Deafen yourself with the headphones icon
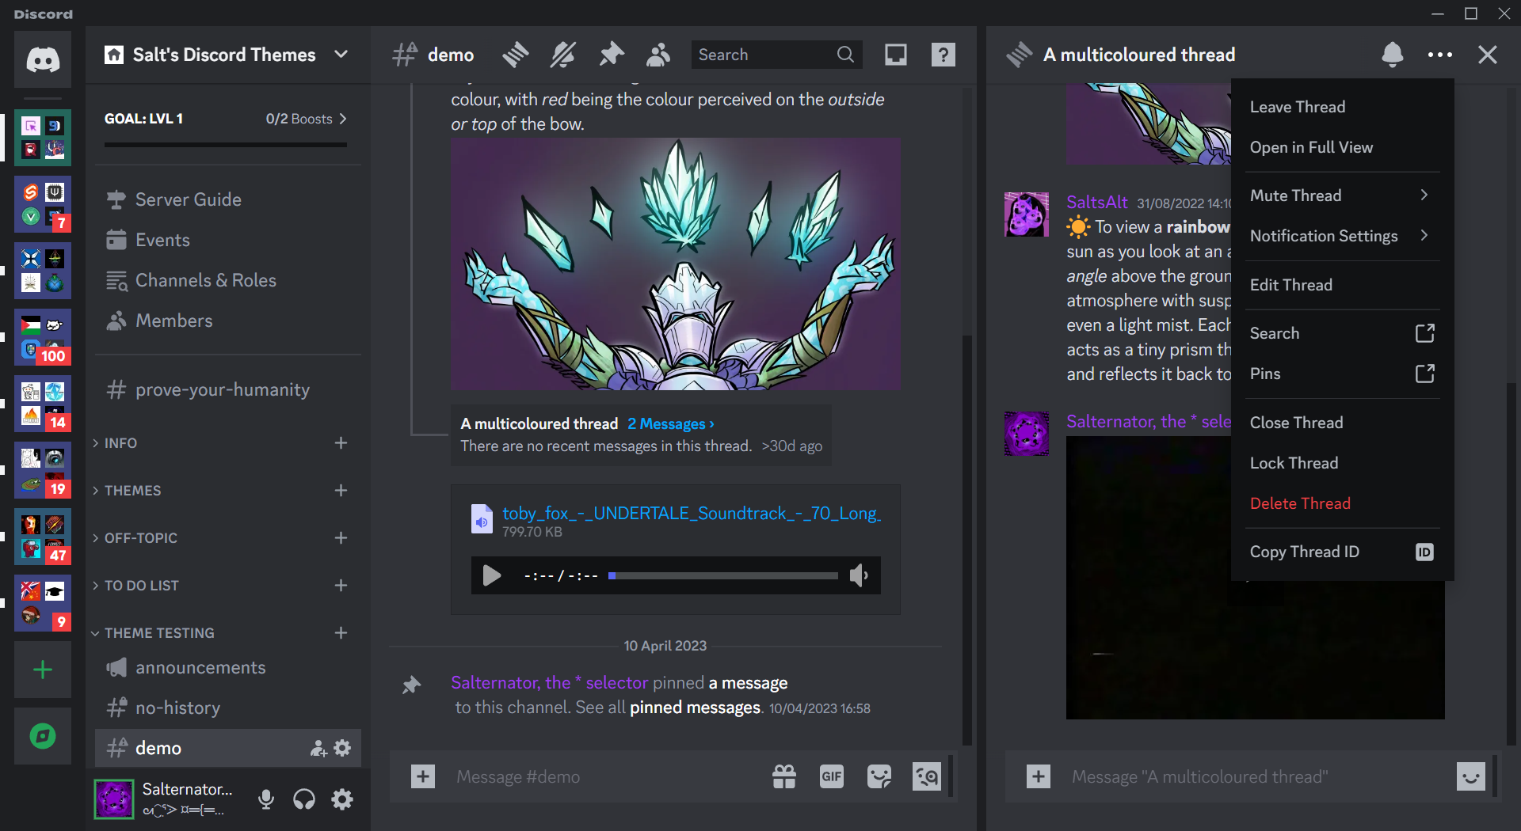The height and width of the screenshot is (831, 1521). click(304, 799)
